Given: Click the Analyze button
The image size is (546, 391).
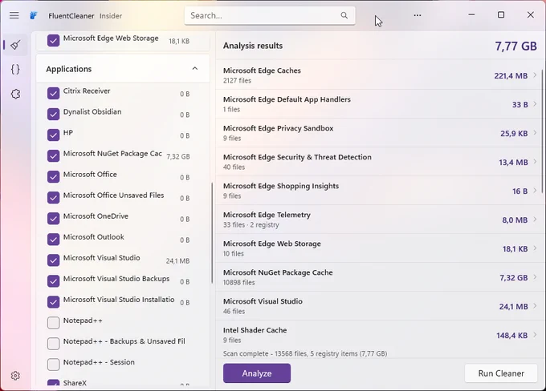Looking at the screenshot, I should [x=257, y=373].
